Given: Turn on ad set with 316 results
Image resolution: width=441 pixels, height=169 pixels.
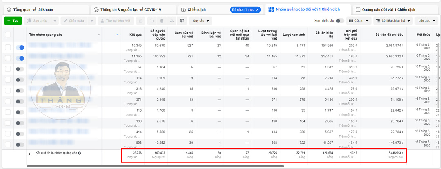Looking at the screenshot, I should pos(20,91).
